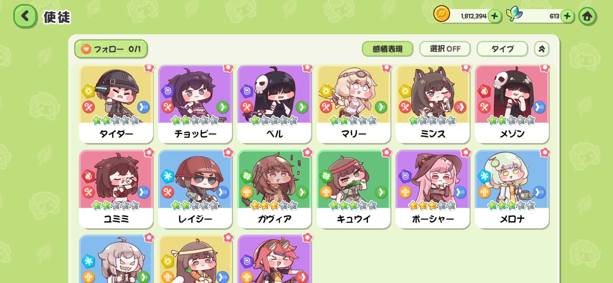Toggle the flower favorite on ガヴィア card
Image resolution: width=613 pixels, height=283 pixels.
[x=307, y=153]
